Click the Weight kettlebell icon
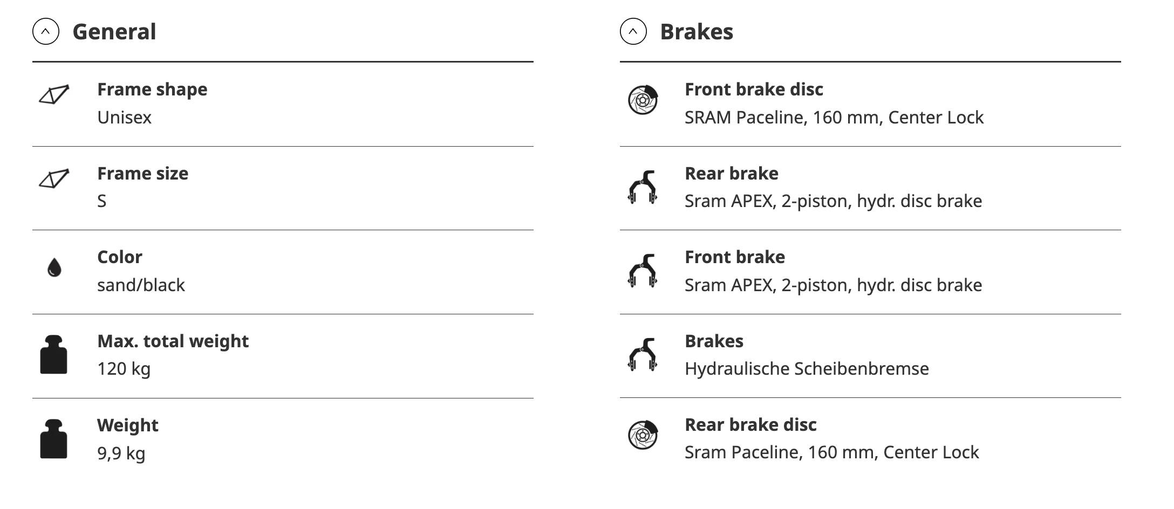This screenshot has width=1174, height=509. (54, 439)
